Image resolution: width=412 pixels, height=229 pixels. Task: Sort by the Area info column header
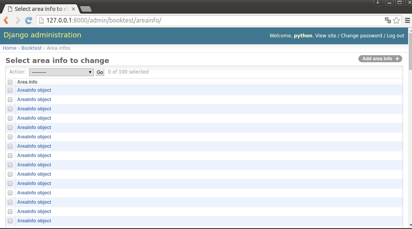(27, 82)
